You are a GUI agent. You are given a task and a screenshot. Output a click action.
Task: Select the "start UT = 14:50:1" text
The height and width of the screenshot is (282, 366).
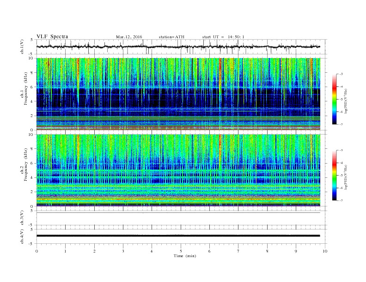pos(223,37)
